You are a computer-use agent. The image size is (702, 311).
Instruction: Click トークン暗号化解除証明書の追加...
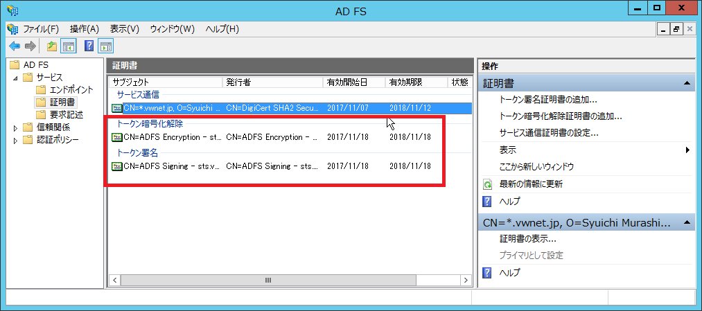(x=561, y=116)
